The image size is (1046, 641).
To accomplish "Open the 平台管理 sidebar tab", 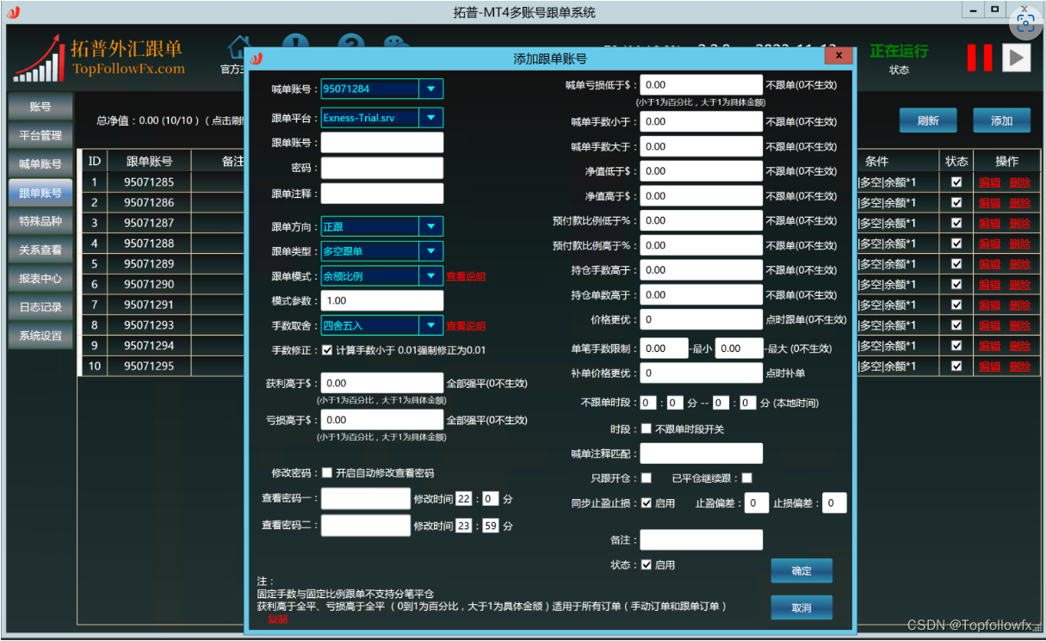I will coord(40,136).
